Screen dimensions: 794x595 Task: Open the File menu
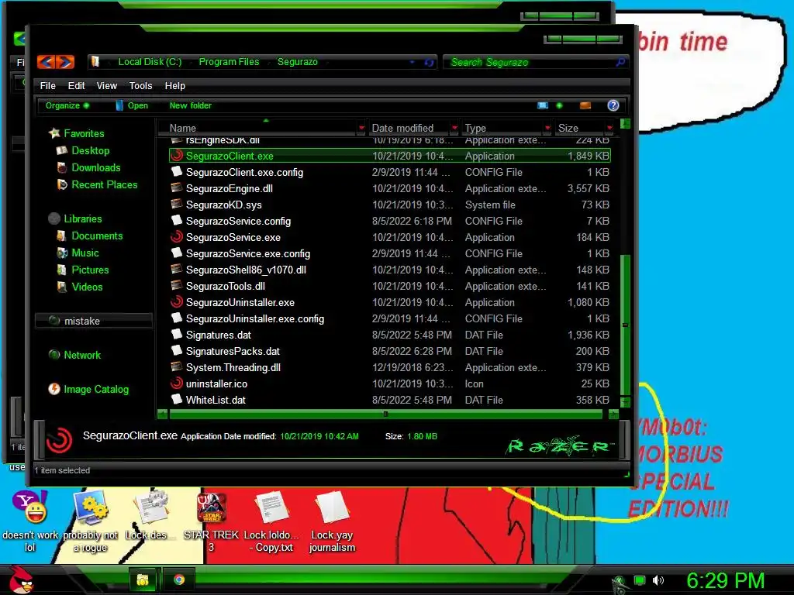coord(47,85)
